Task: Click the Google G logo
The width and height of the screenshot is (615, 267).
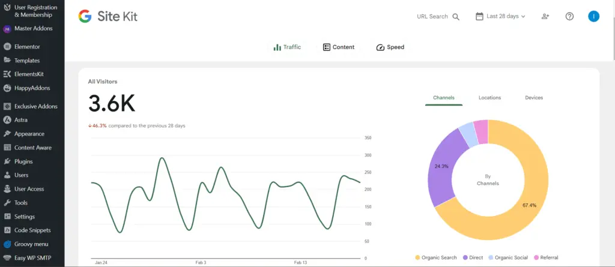Action: tap(85, 16)
